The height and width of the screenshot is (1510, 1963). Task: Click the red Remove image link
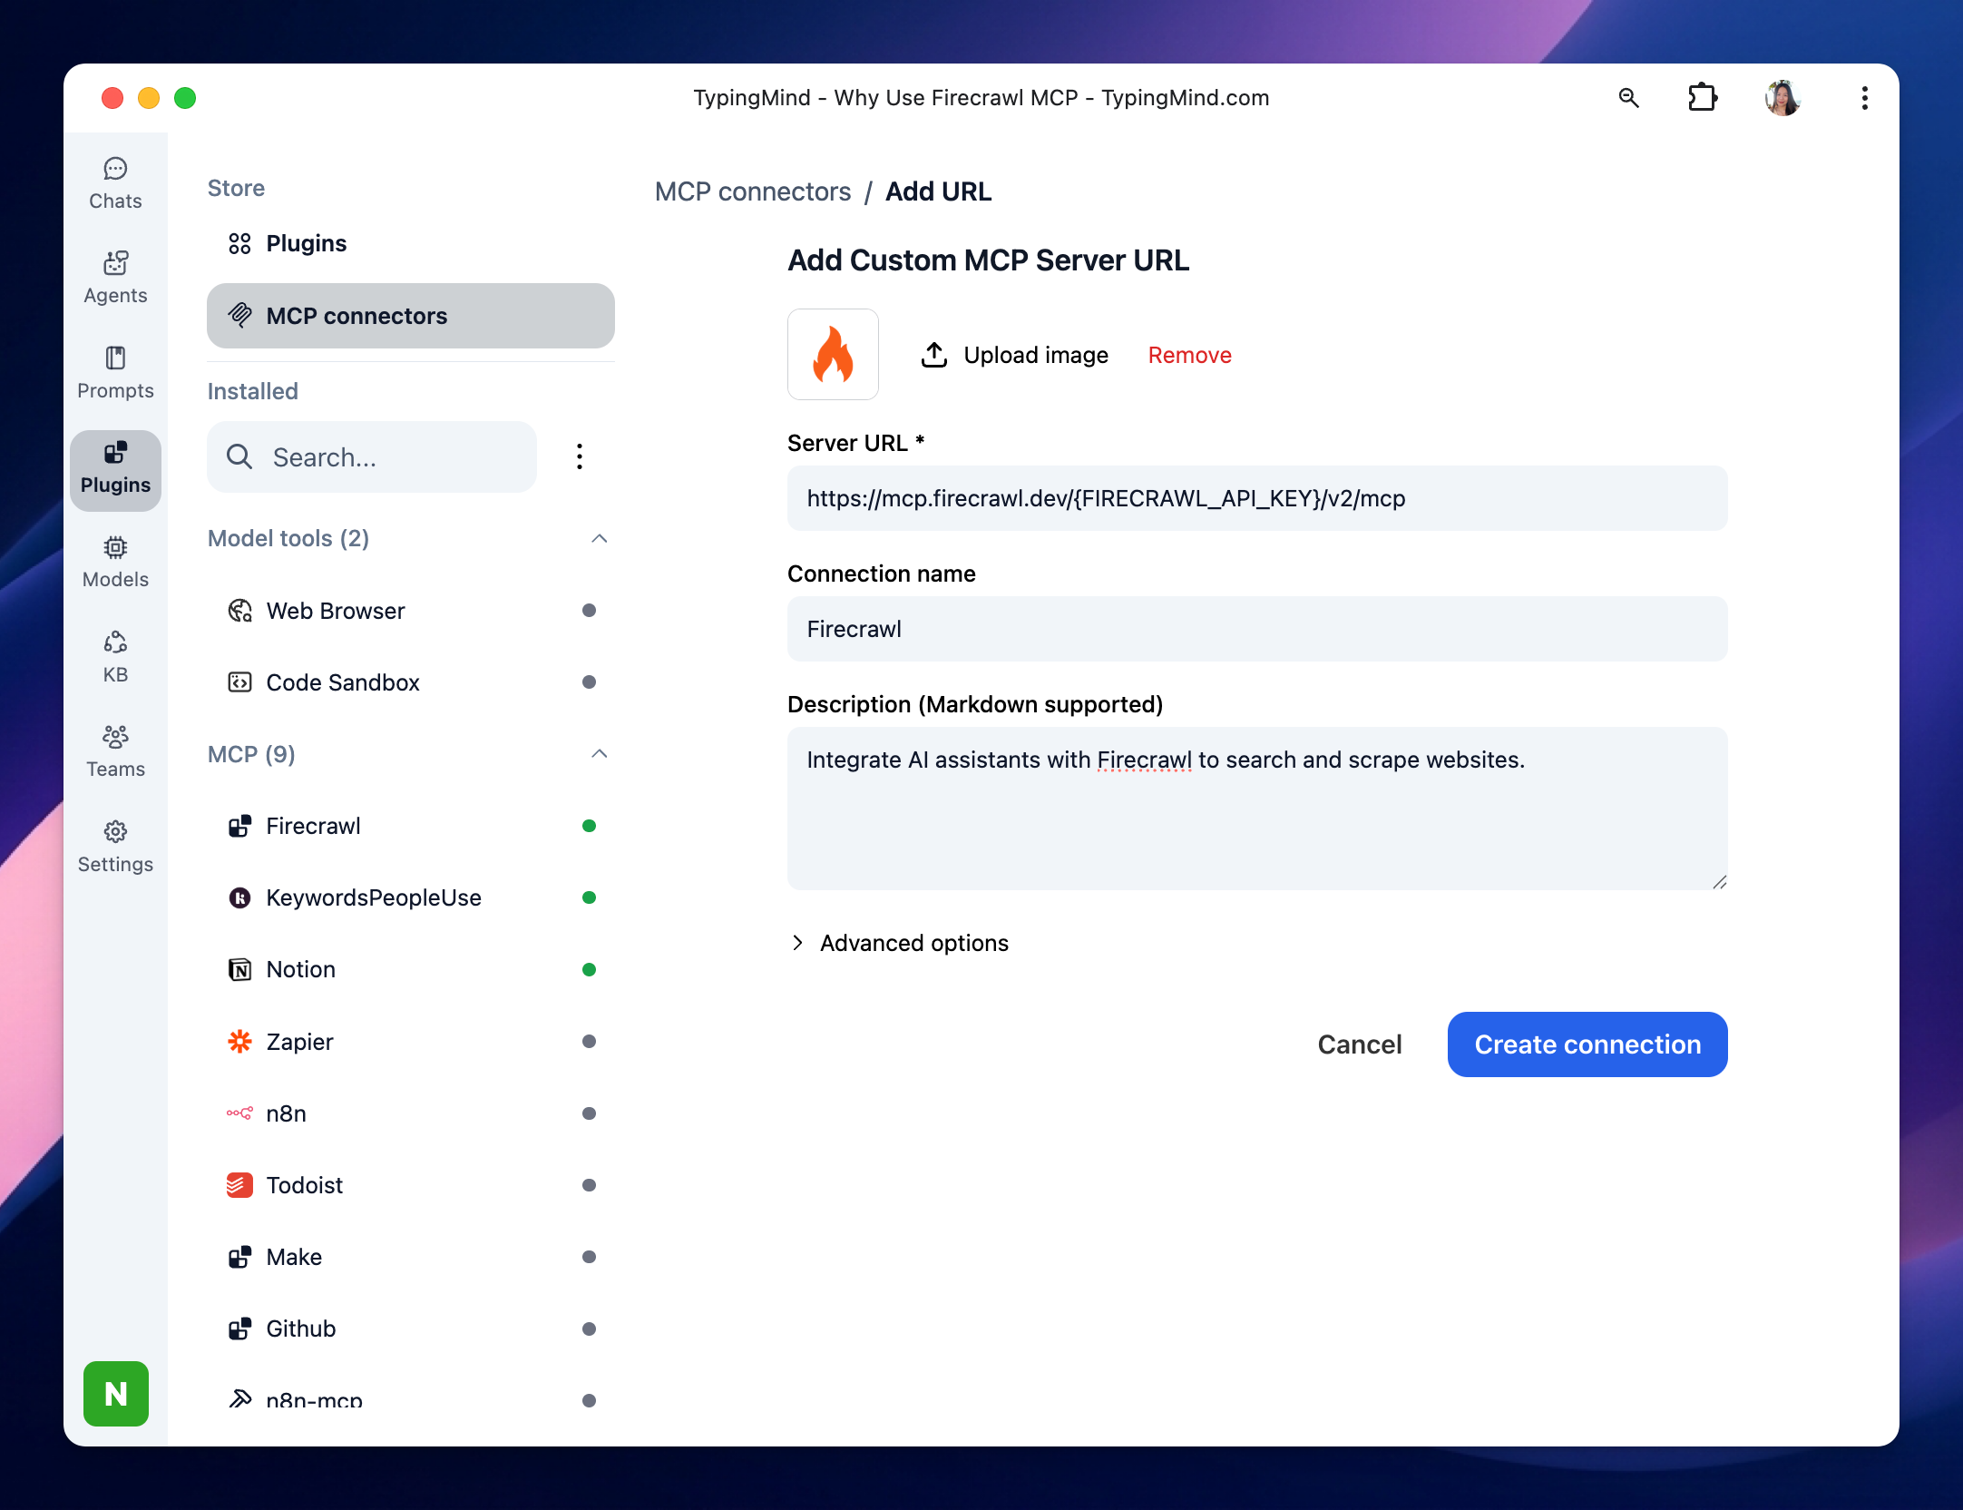1189,355
